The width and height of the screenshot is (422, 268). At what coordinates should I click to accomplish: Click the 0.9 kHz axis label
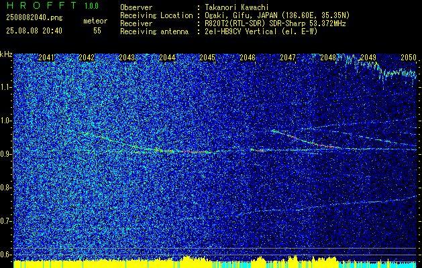point(6,154)
